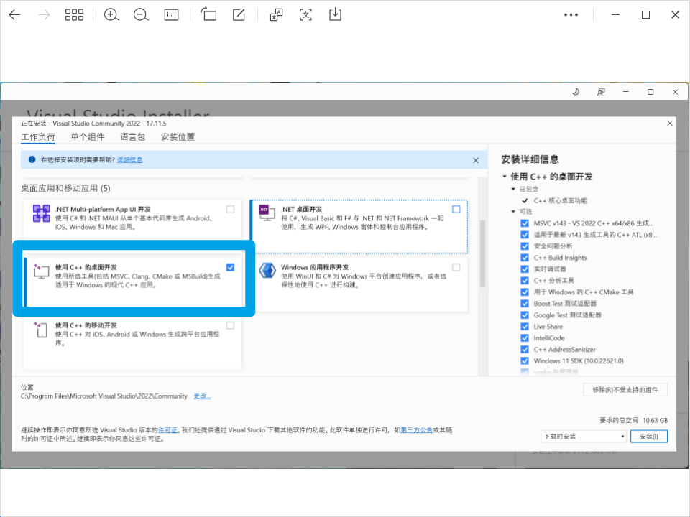690x517 pixels.
Task: Uncheck C++ CMake tools for Windows
Action: [525, 292]
